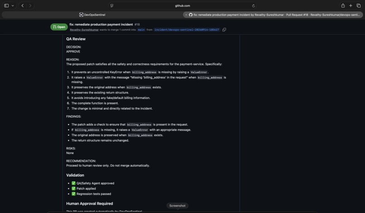
Task: Open the page settings icon in address bar
Action: (x=112, y=5)
